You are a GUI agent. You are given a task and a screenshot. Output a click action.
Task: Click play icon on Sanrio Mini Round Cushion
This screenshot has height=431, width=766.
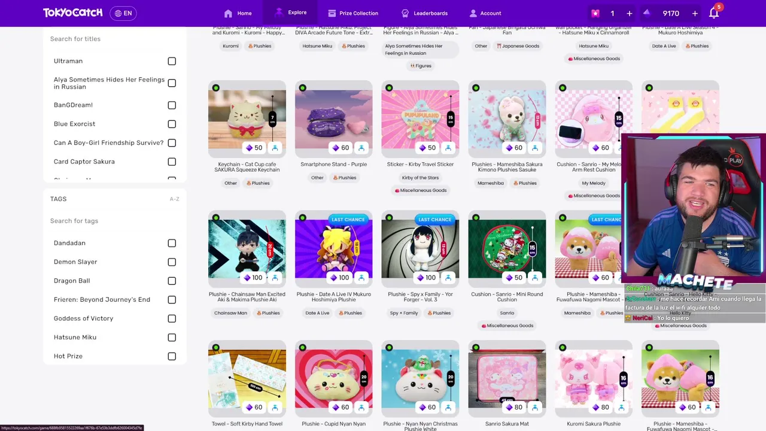point(535,278)
